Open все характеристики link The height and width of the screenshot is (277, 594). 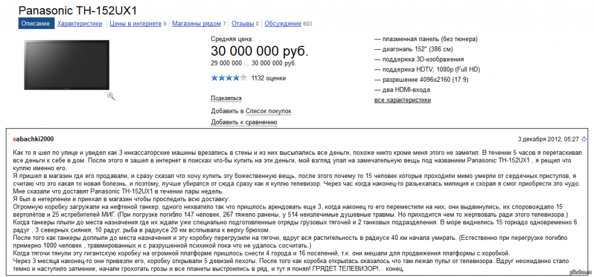coord(403,100)
